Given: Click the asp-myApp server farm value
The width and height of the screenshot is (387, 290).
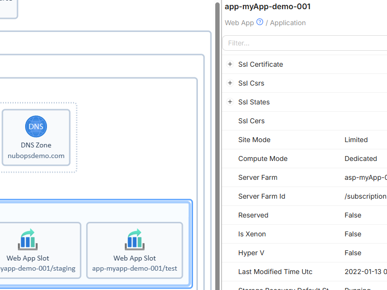Looking at the screenshot, I should [366, 177].
